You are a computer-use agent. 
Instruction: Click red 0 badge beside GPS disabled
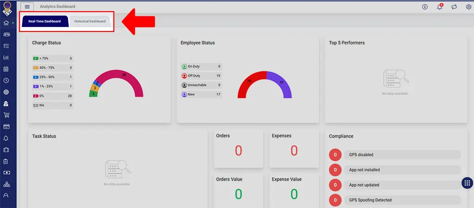(335, 155)
